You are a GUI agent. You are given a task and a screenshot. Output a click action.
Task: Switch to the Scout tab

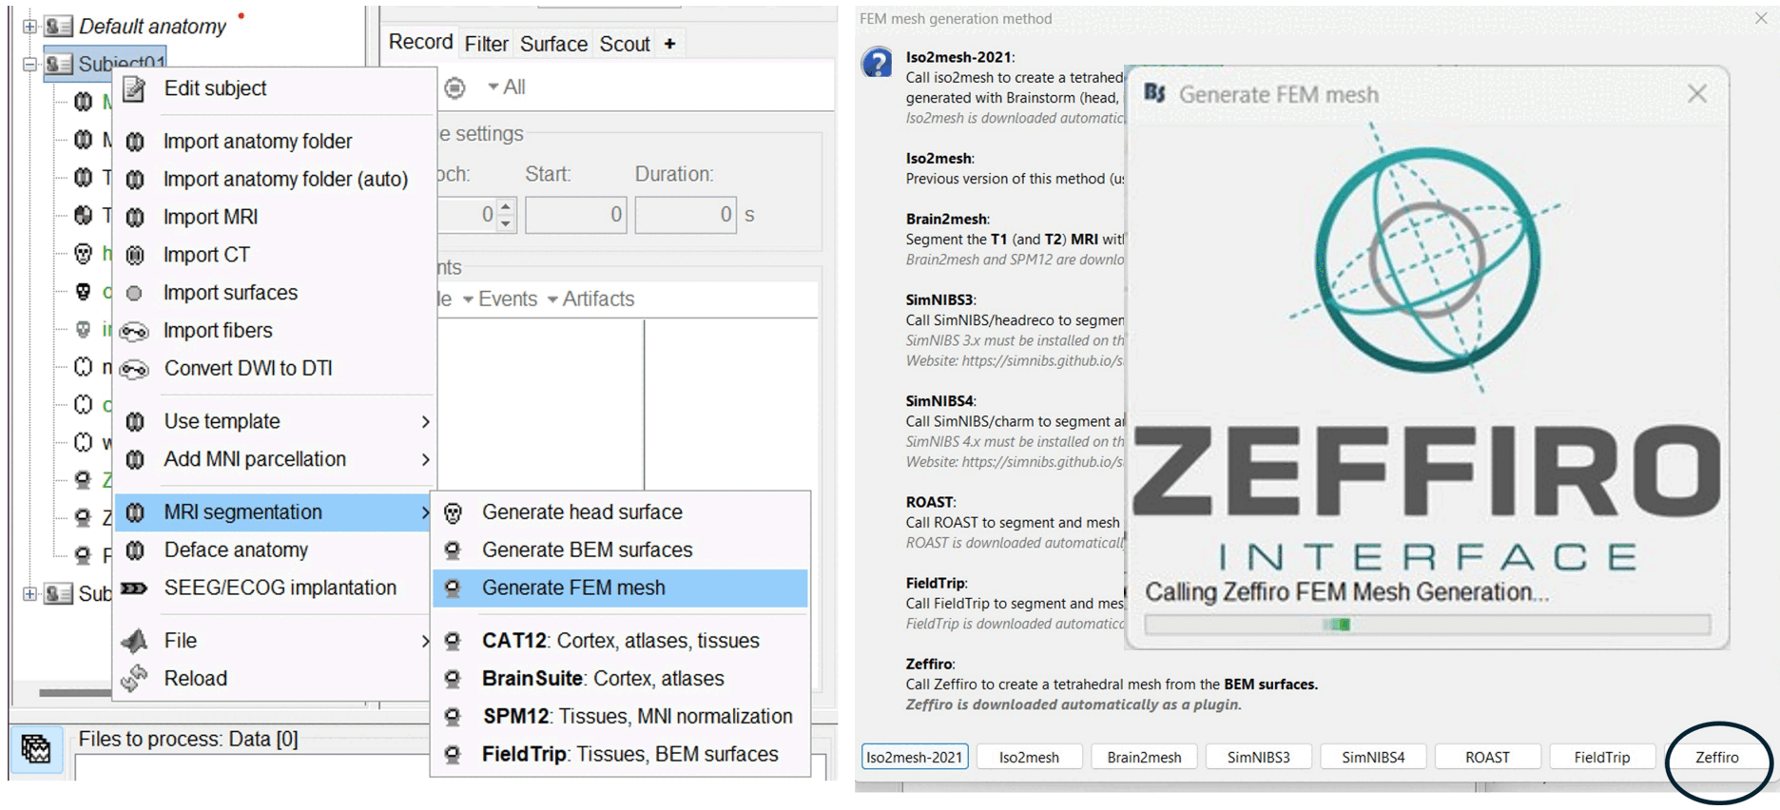pyautogui.click(x=625, y=44)
